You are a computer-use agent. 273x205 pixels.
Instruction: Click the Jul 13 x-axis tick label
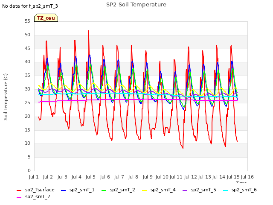pyautogui.click(x=205, y=177)
